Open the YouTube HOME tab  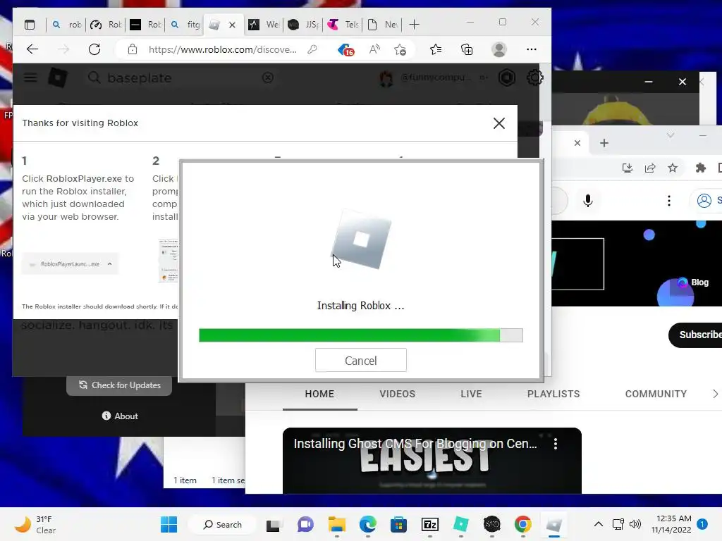[319, 394]
